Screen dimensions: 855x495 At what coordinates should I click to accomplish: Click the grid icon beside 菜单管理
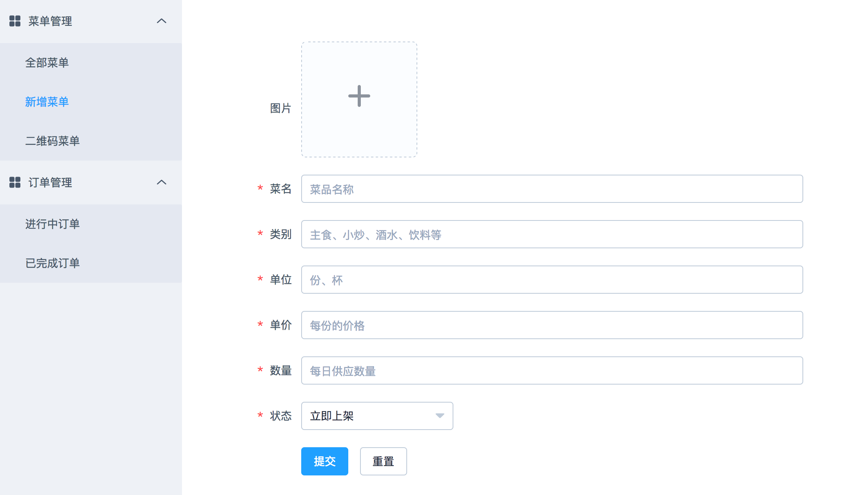tap(15, 22)
